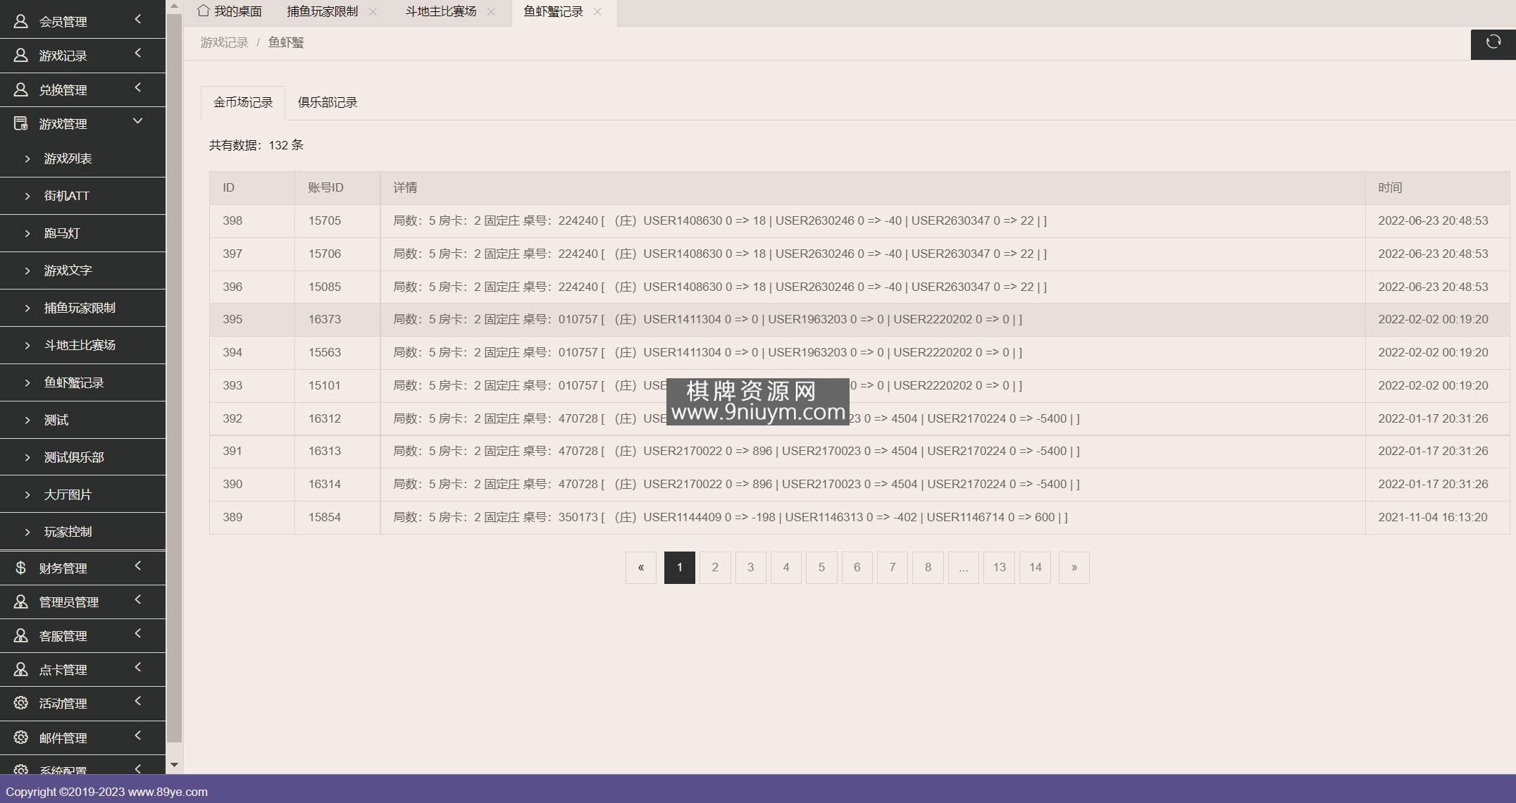Expand the 会员管理 menu chevron
1516x803 pixels.
point(138,19)
